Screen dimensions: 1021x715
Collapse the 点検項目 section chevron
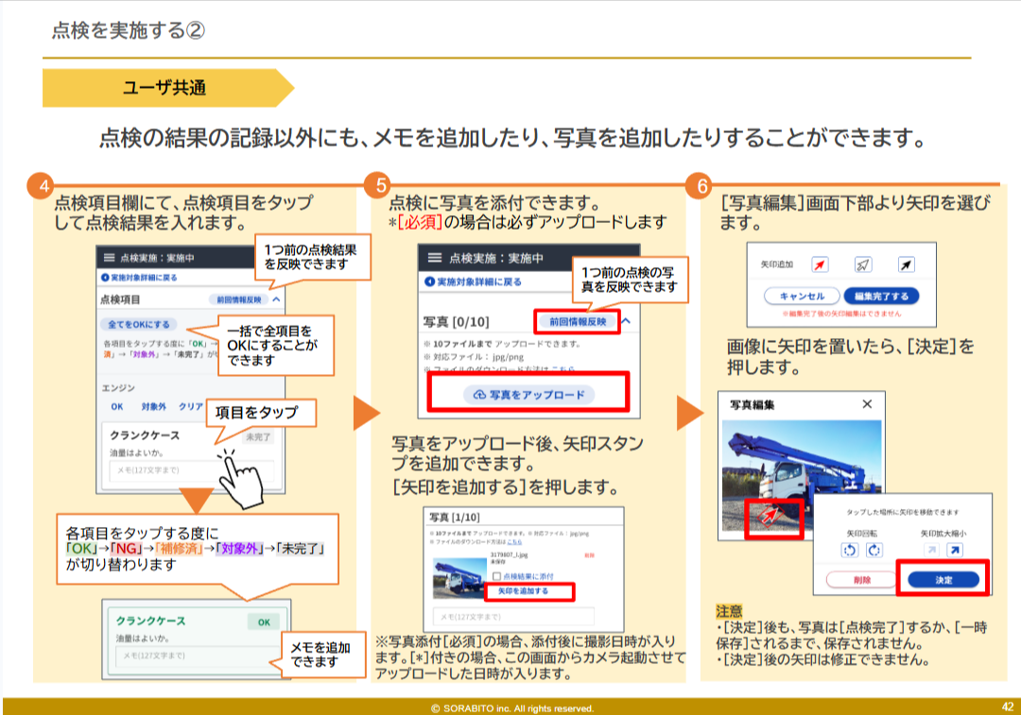coord(276,299)
